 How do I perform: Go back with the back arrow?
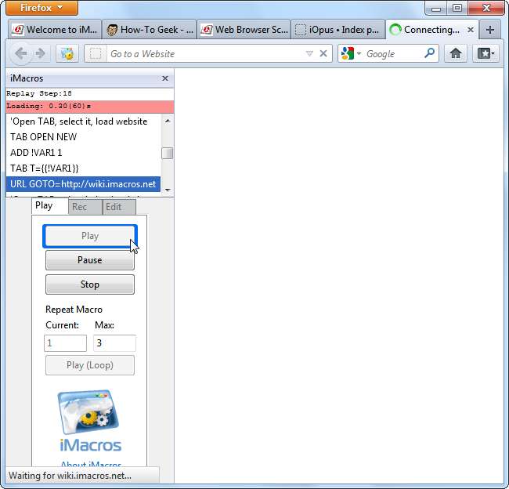(x=21, y=53)
